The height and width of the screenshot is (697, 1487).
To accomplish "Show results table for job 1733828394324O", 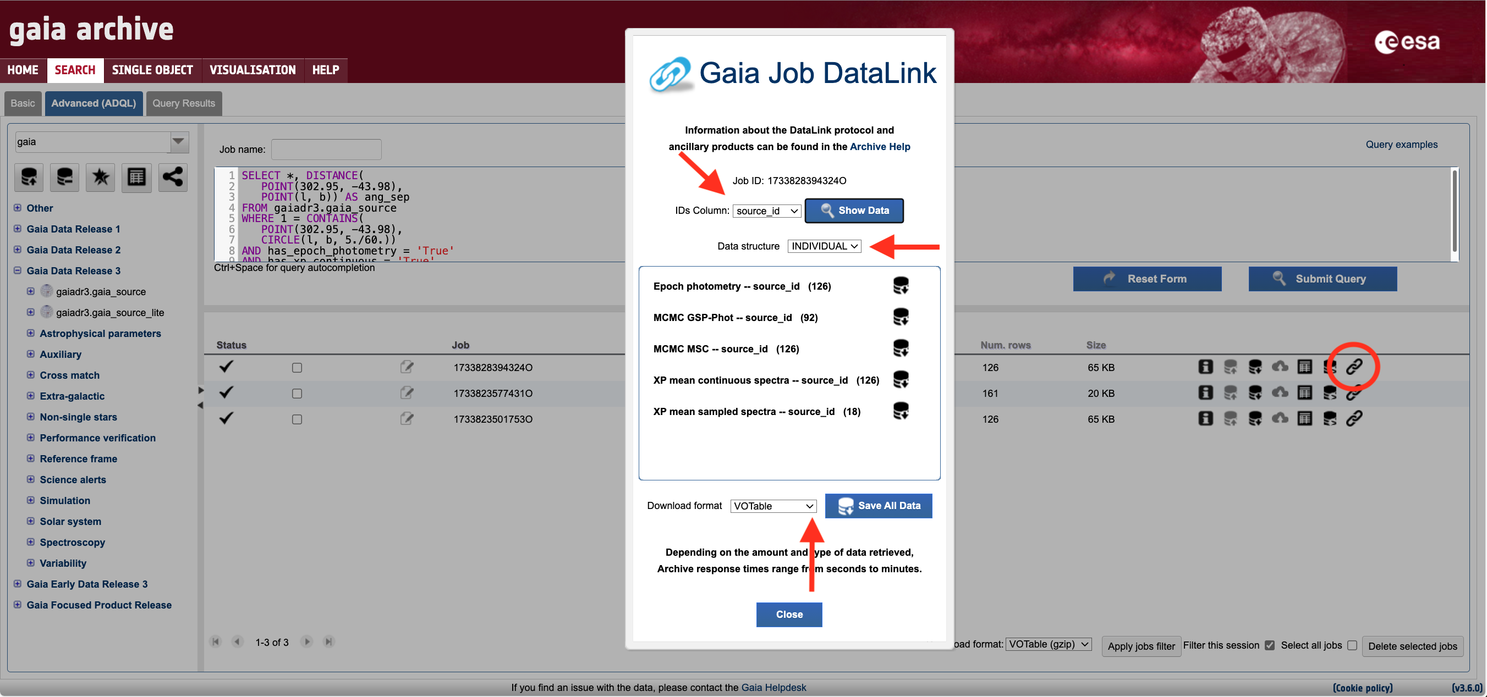I will [1304, 367].
